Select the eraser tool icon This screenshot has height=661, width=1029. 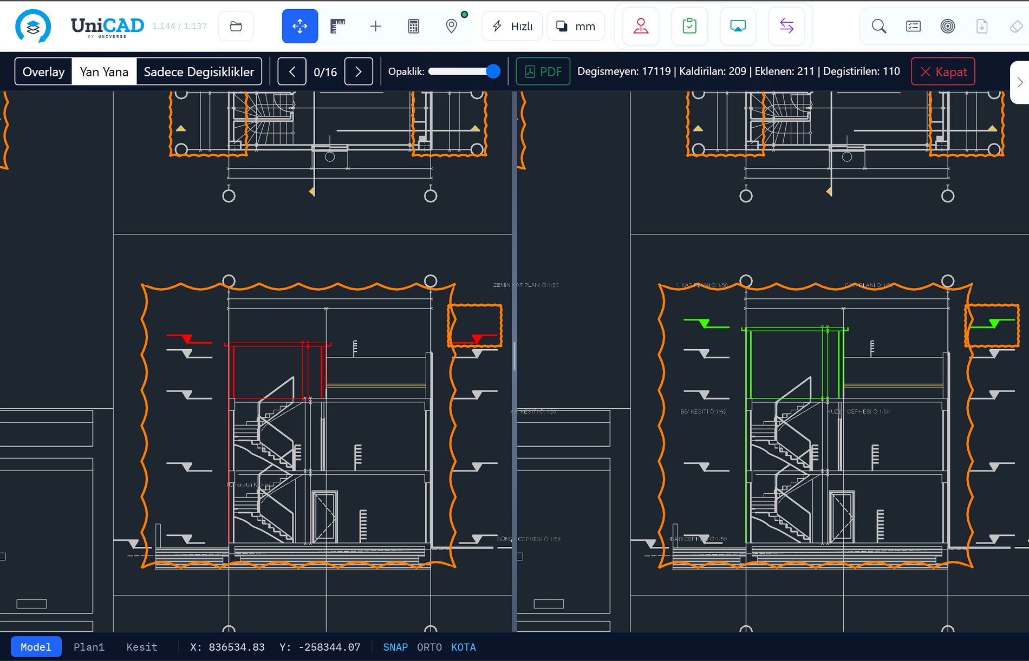[x=1016, y=26]
